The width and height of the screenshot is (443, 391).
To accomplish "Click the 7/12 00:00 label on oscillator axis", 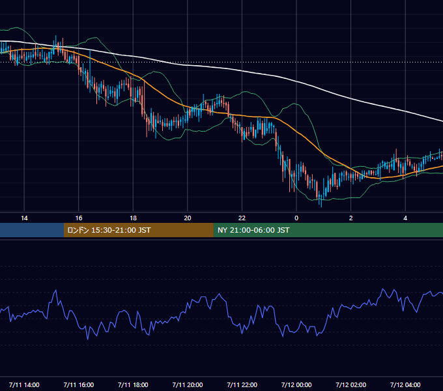I will (x=296, y=384).
